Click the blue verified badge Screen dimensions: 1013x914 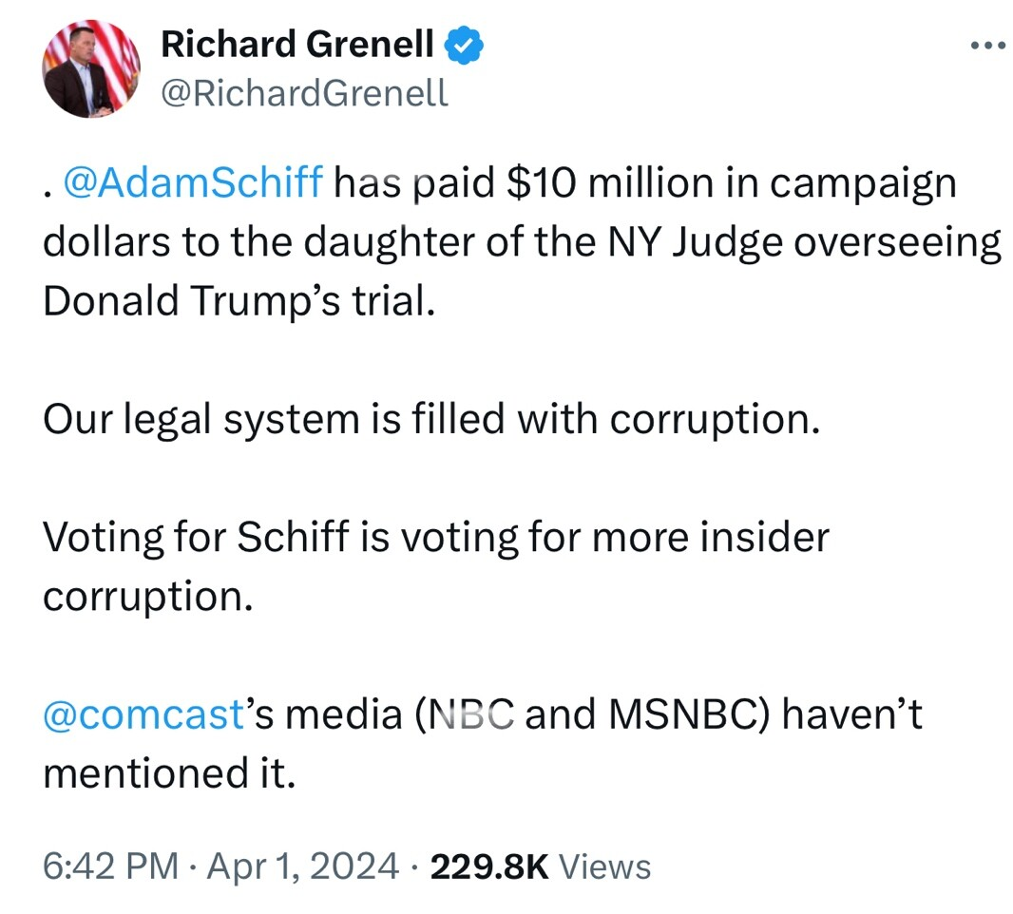(465, 44)
